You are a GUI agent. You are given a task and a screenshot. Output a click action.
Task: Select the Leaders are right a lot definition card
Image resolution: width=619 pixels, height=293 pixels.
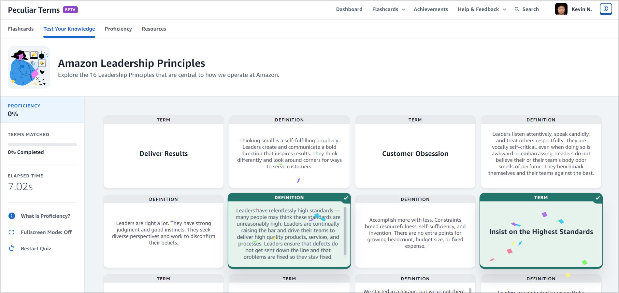(164, 231)
